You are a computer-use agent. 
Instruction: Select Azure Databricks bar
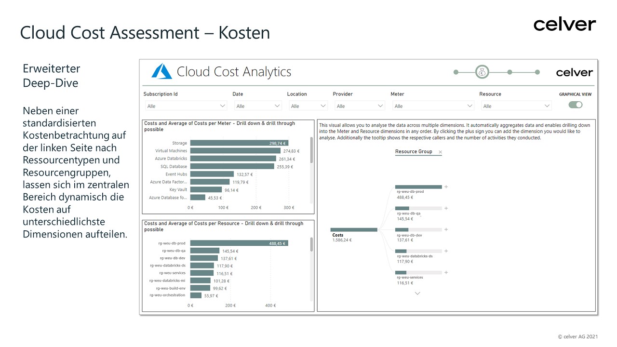233,159
